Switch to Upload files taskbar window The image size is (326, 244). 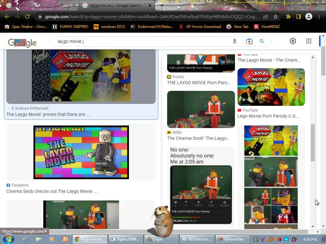[232, 239]
